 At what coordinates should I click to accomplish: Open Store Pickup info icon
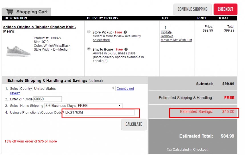tap(125, 32)
